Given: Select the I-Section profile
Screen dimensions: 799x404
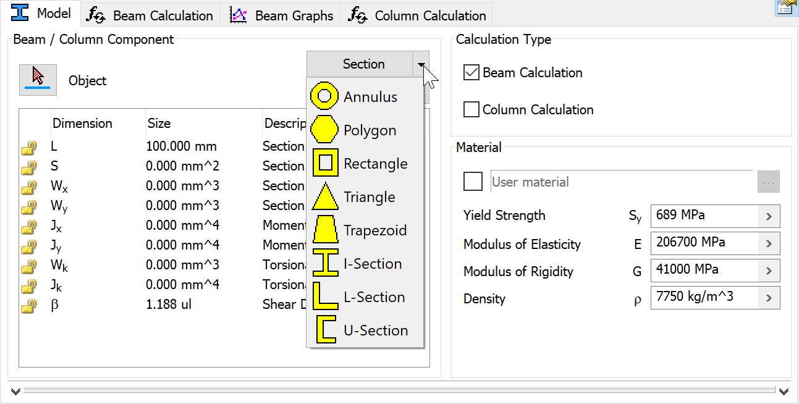Looking at the screenshot, I should coord(365,264).
